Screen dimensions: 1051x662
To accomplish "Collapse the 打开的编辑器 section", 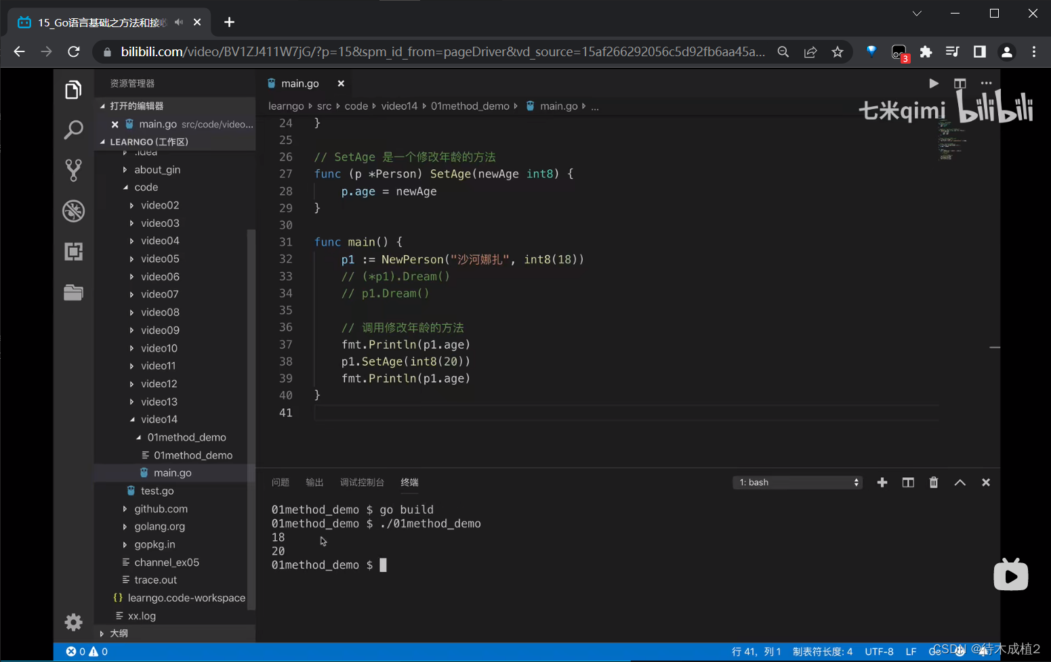I will (175, 106).
